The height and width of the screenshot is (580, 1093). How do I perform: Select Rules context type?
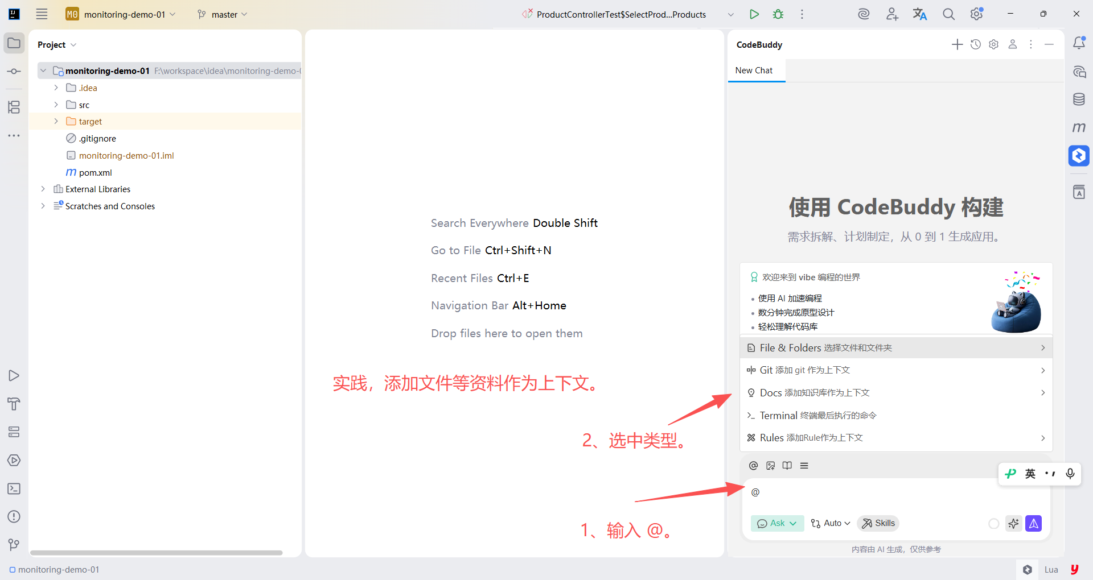896,438
